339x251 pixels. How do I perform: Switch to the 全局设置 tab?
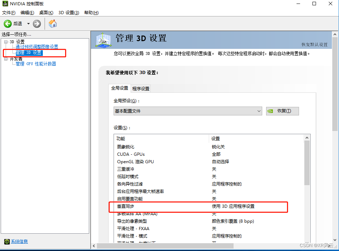pos(120,88)
